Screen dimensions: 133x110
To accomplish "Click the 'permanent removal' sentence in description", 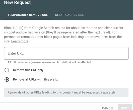I will tap(63, 37).
